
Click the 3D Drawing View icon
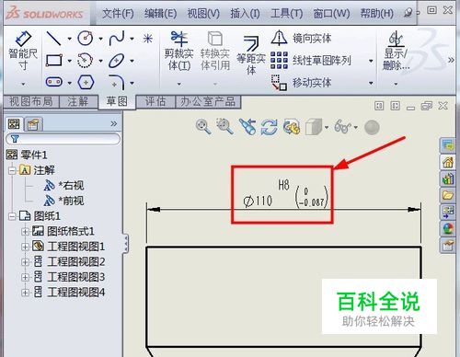click(292, 127)
